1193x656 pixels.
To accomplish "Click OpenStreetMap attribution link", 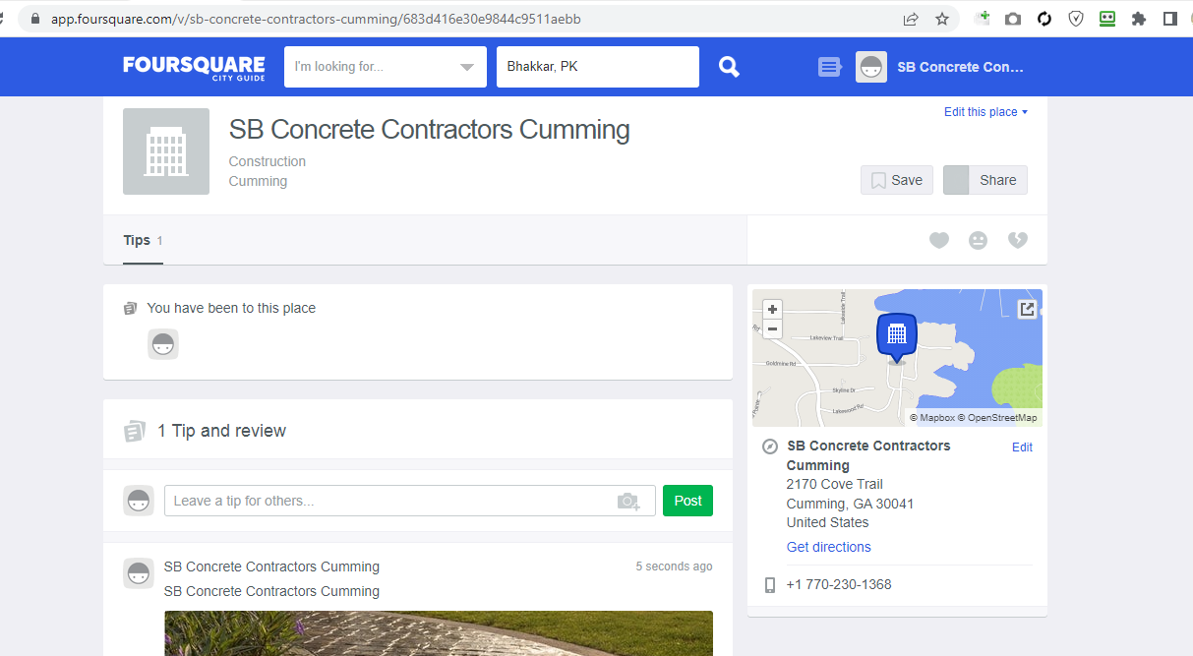I will point(997,418).
